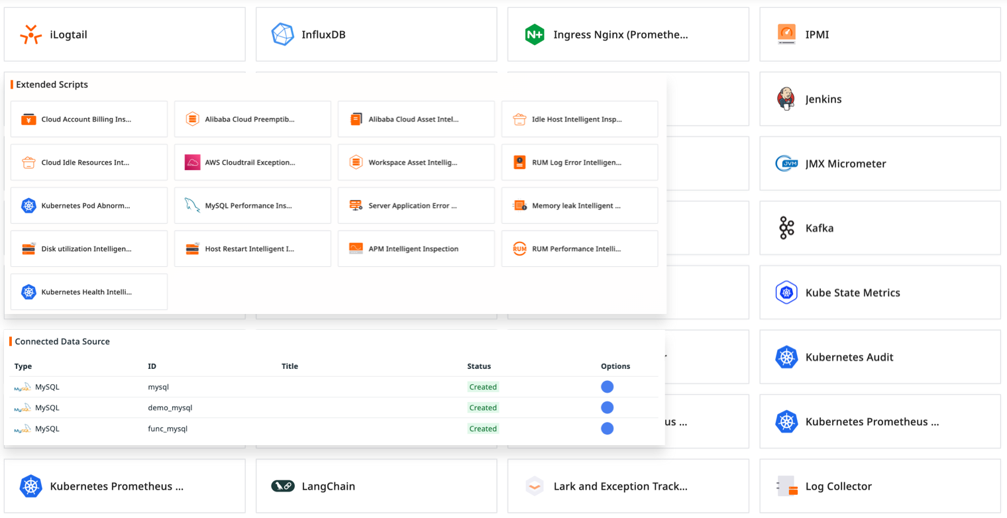Image resolution: width=1007 pixels, height=518 pixels.
Task: Click the Kafka nodes icon
Action: [786, 228]
